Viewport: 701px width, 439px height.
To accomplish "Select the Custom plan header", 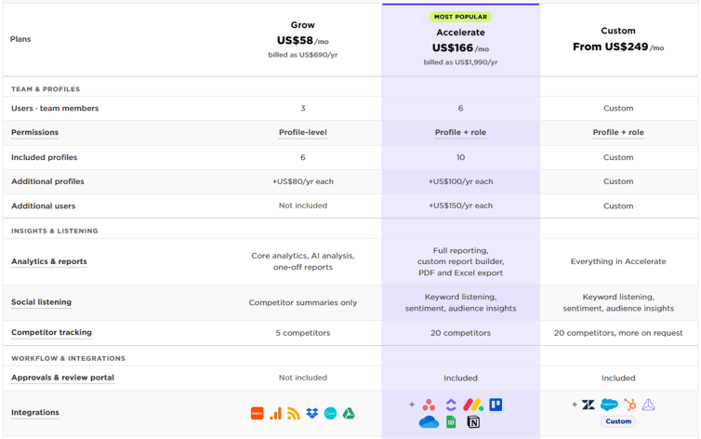I will pyautogui.click(x=618, y=31).
